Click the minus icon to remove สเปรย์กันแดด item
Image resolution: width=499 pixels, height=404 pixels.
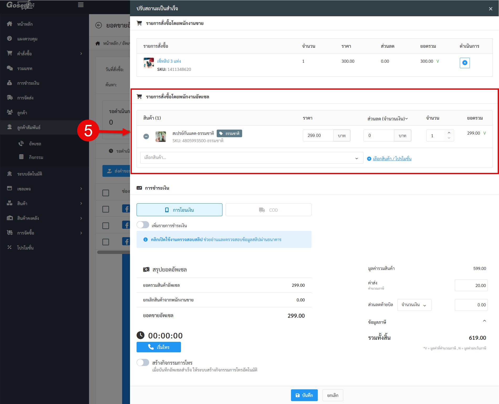point(146,136)
